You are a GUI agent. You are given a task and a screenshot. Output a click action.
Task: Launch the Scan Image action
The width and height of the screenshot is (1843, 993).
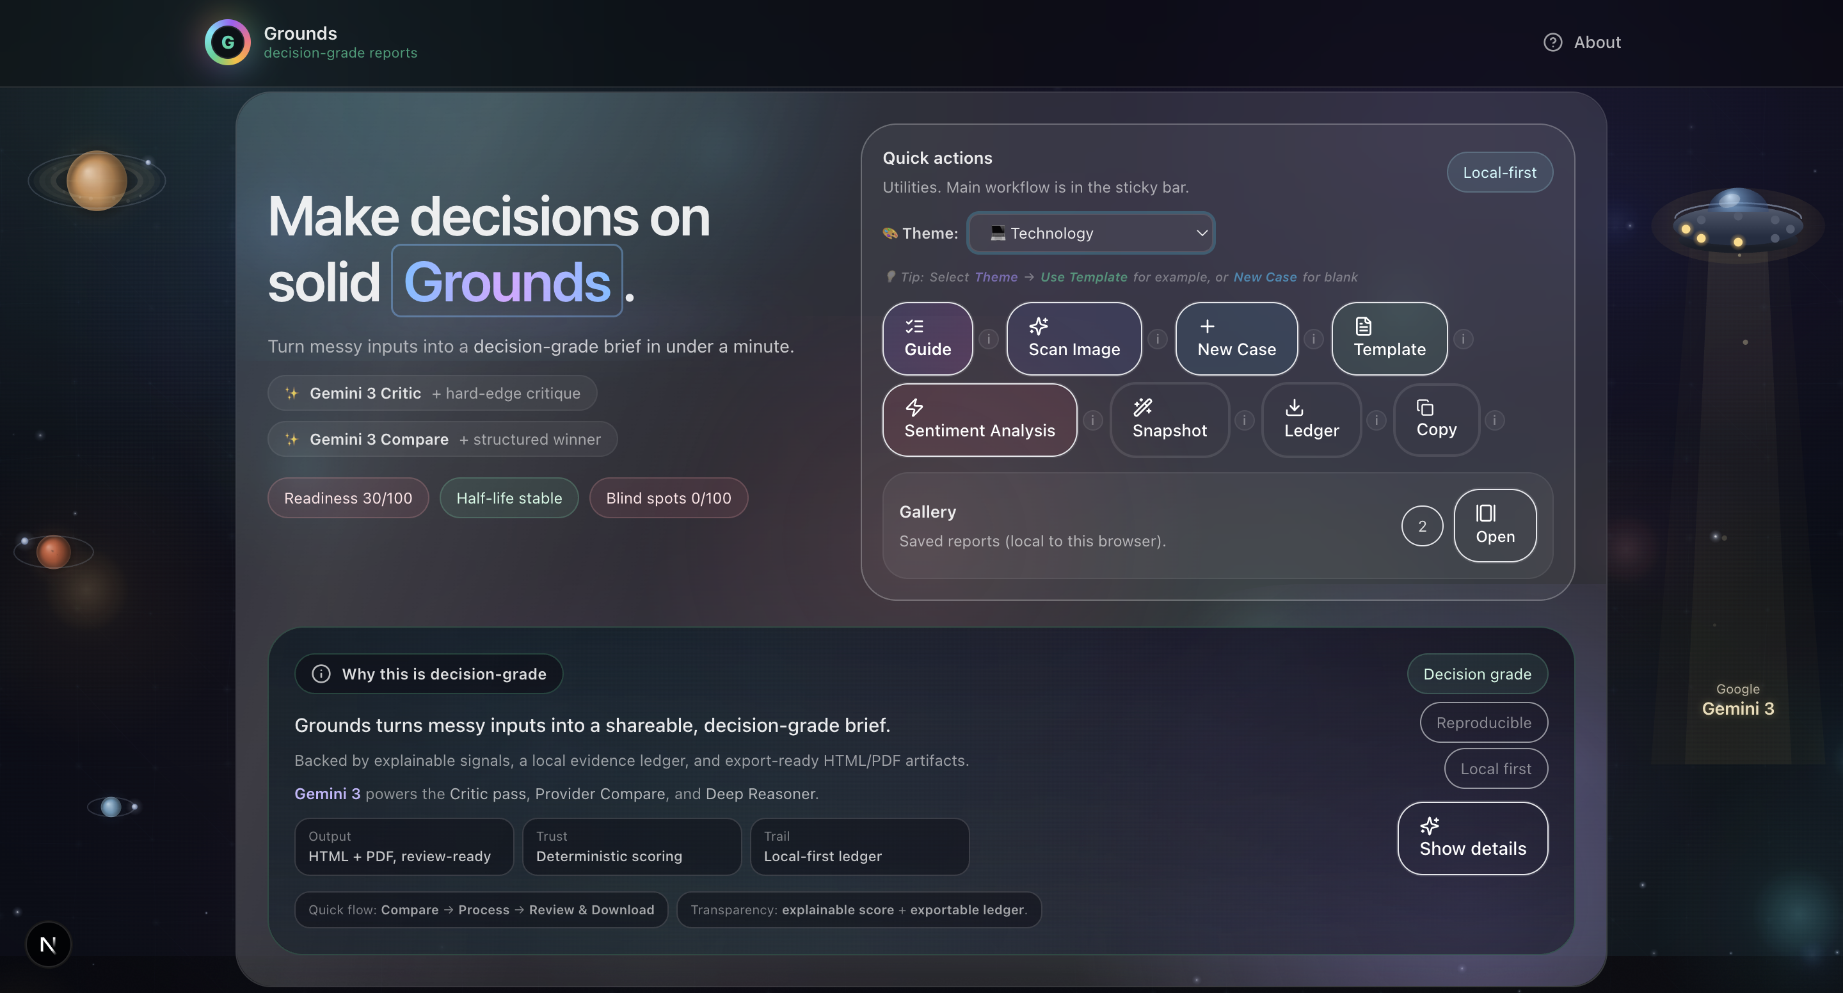coord(1073,338)
